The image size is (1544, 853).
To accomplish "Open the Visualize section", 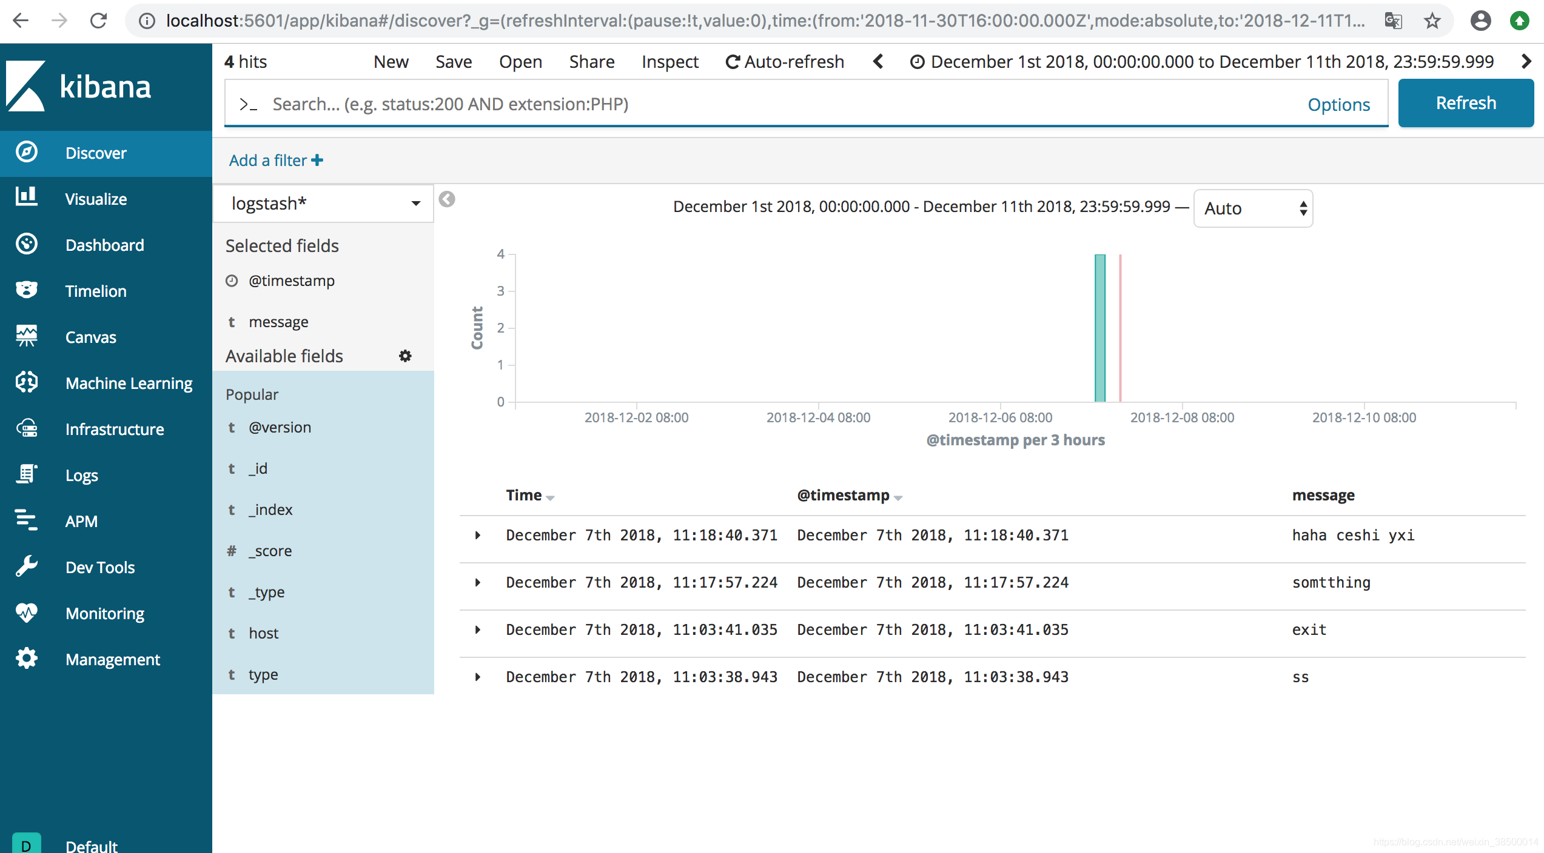I will pyautogui.click(x=96, y=197).
